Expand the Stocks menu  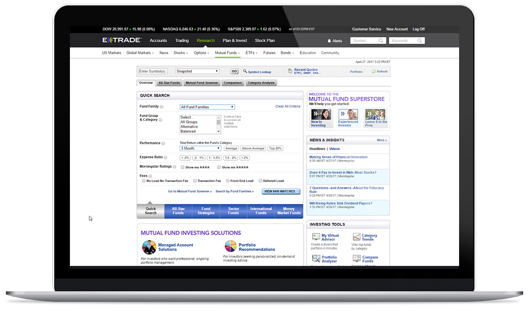181,53
